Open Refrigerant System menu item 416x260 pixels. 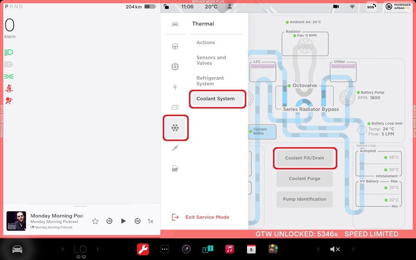point(210,81)
